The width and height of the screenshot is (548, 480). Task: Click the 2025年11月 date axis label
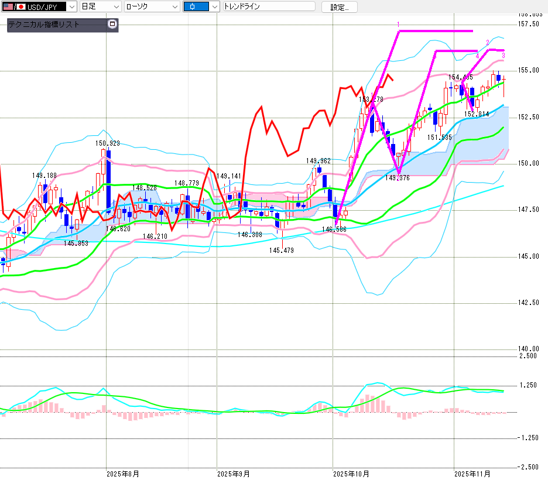click(473, 473)
